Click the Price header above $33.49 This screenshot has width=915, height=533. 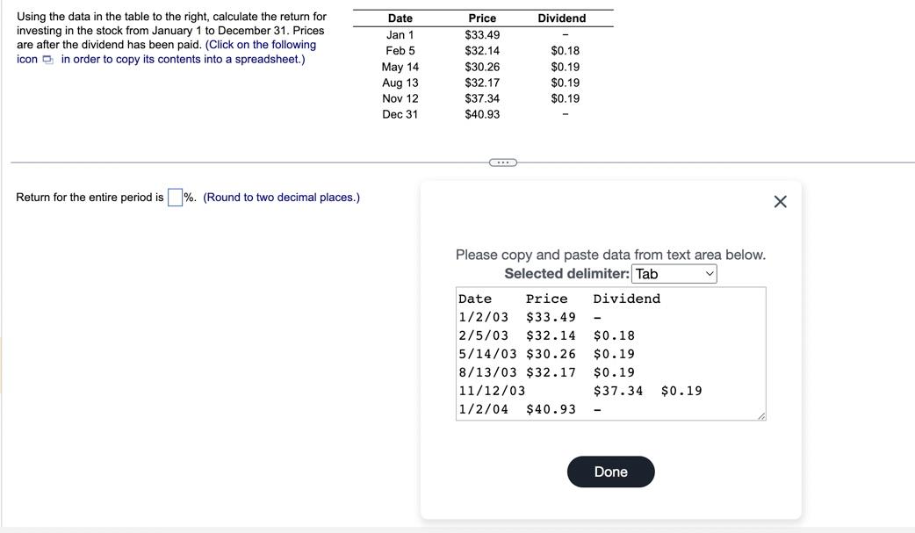coord(481,18)
